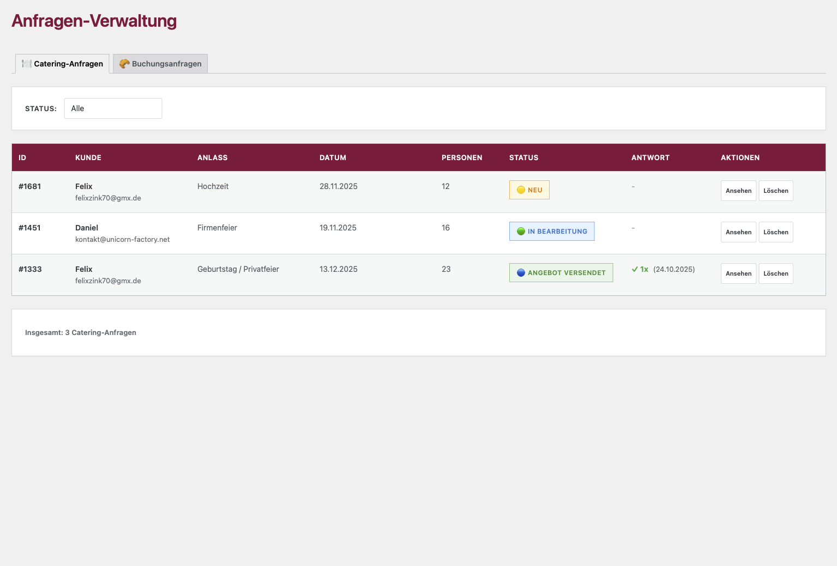Select the Catering-Anfragen tab
Screen dimensions: 837x566
point(63,64)
